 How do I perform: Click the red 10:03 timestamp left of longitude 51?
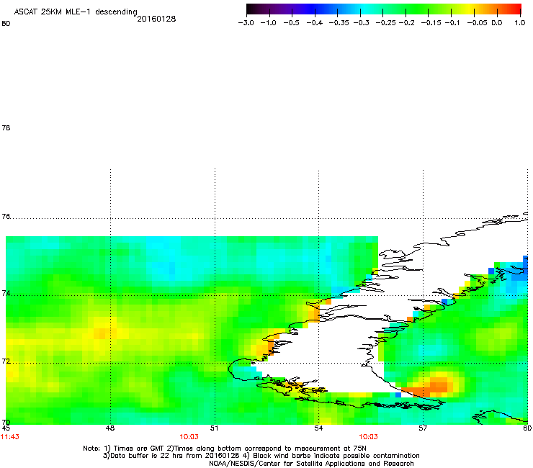(189, 437)
